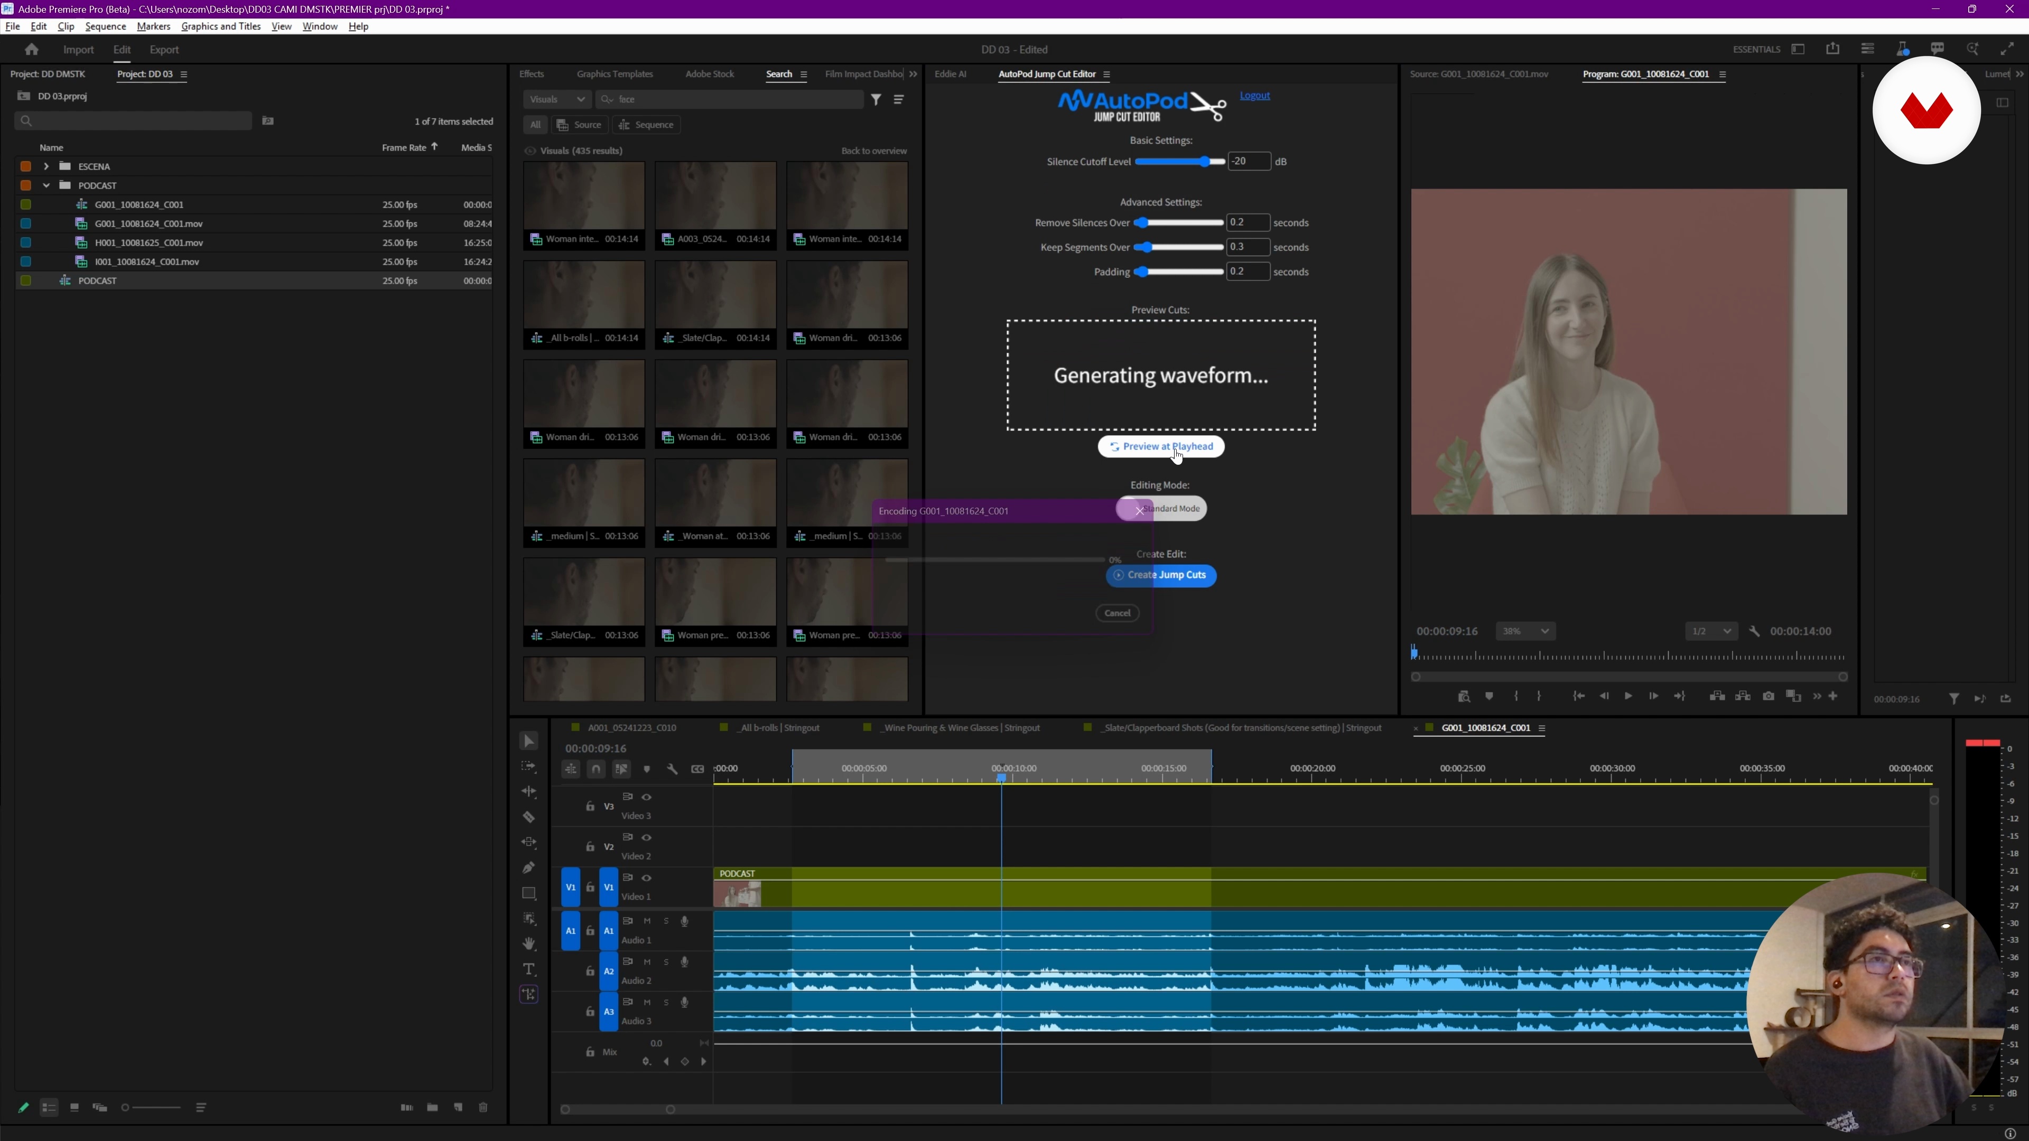
Task: Select the Rectangle tool
Action: tap(528, 894)
